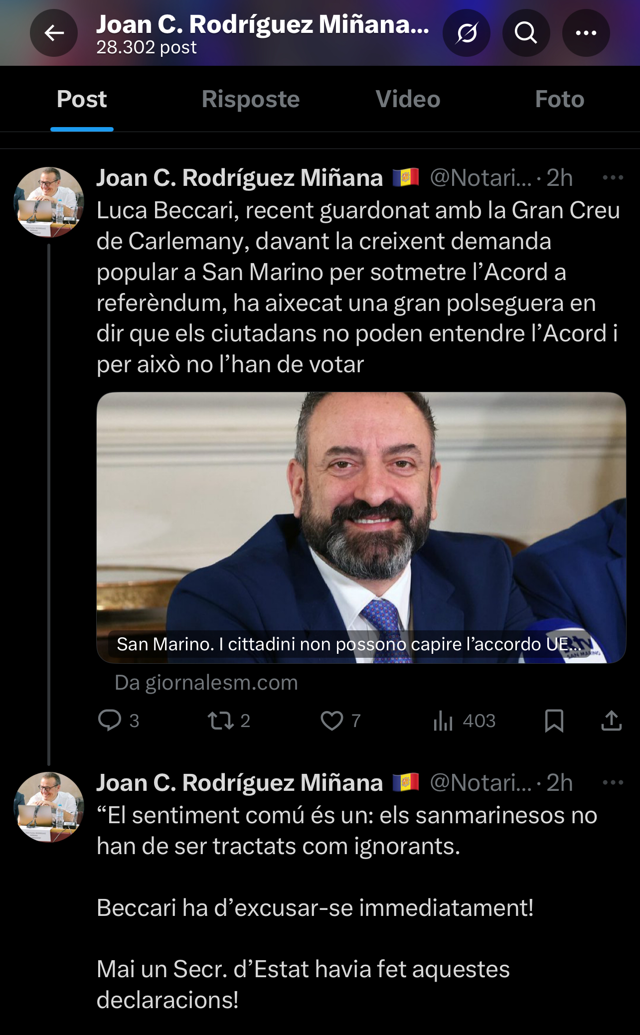Select the Post tab

(82, 99)
